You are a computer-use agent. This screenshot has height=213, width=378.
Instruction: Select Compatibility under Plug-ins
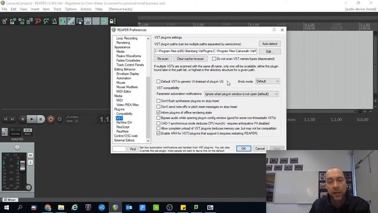(125, 114)
